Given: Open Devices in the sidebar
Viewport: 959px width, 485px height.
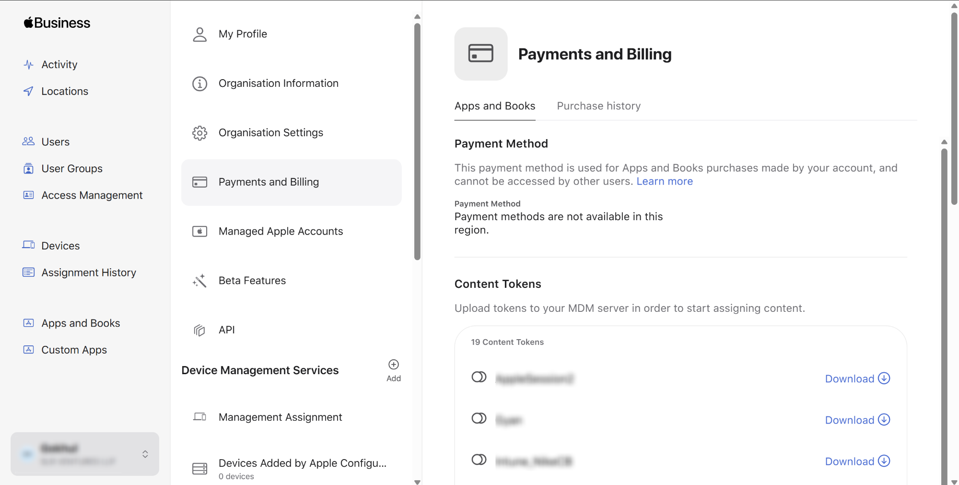Looking at the screenshot, I should click(60, 246).
